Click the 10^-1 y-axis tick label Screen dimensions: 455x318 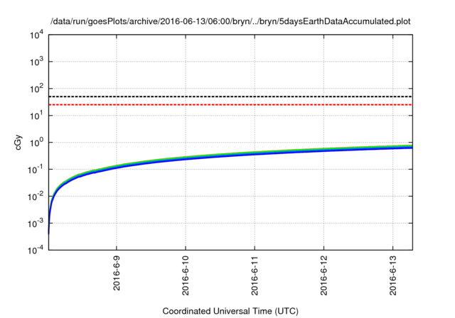tap(36, 170)
